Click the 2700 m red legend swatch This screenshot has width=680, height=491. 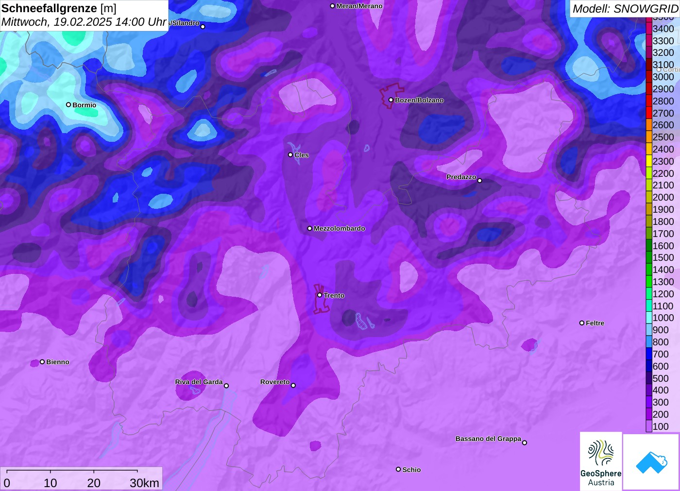tap(648, 113)
